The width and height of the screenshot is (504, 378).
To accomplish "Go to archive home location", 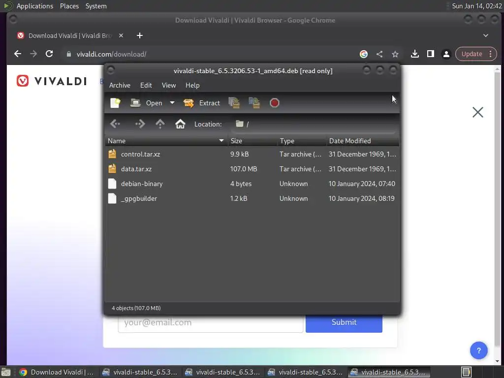I will pos(180,124).
